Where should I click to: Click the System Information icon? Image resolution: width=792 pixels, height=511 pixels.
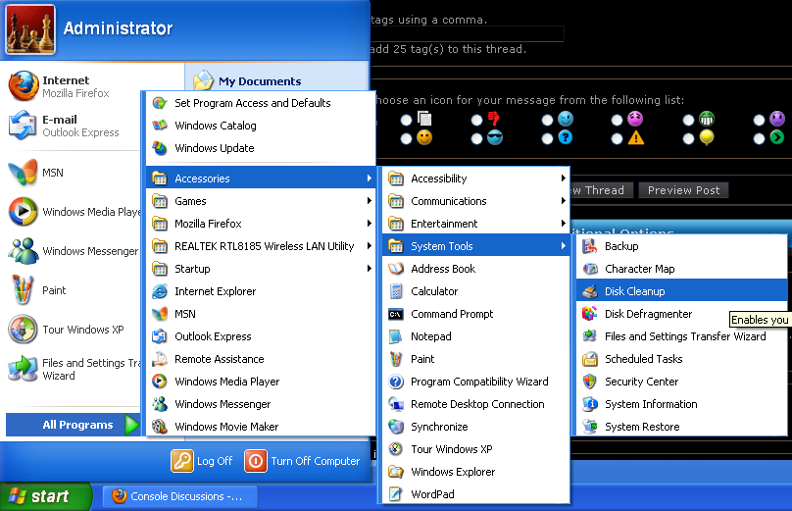(x=589, y=404)
